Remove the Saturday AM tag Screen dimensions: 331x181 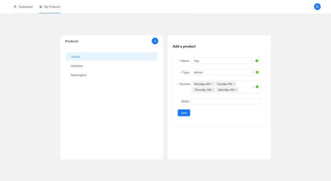(236, 90)
